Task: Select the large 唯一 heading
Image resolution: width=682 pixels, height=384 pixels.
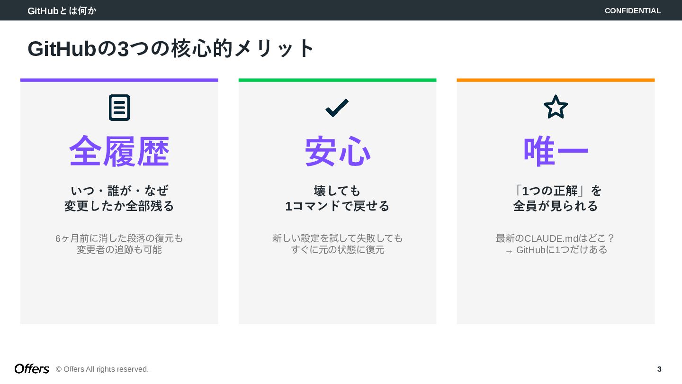Action: click(x=556, y=152)
